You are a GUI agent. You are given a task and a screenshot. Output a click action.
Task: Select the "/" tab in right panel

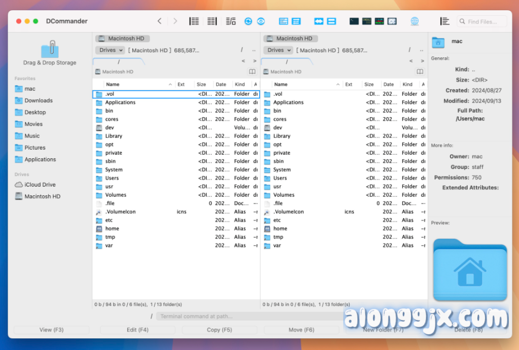click(287, 61)
